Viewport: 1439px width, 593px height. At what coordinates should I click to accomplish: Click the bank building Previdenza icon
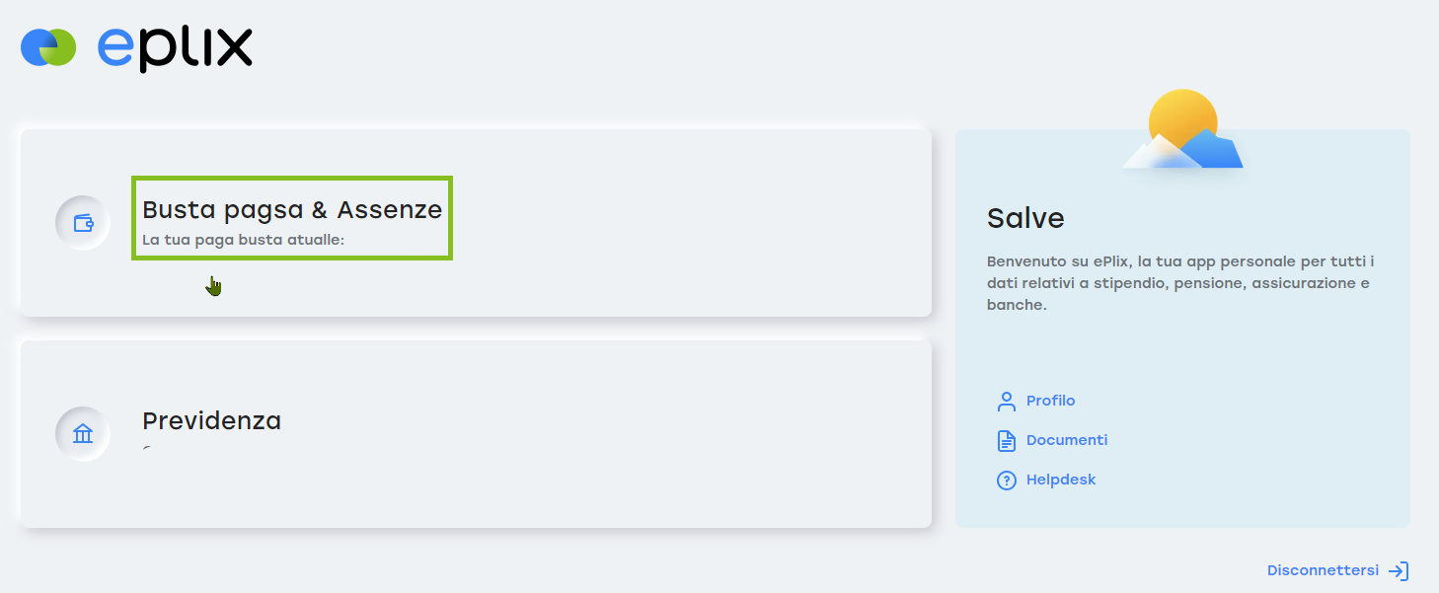[x=83, y=434]
